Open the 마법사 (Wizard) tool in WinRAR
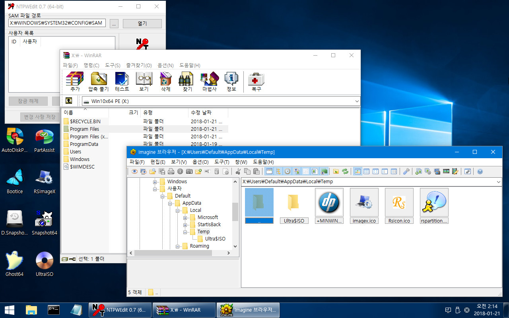This screenshot has height=318, width=509. (210, 81)
